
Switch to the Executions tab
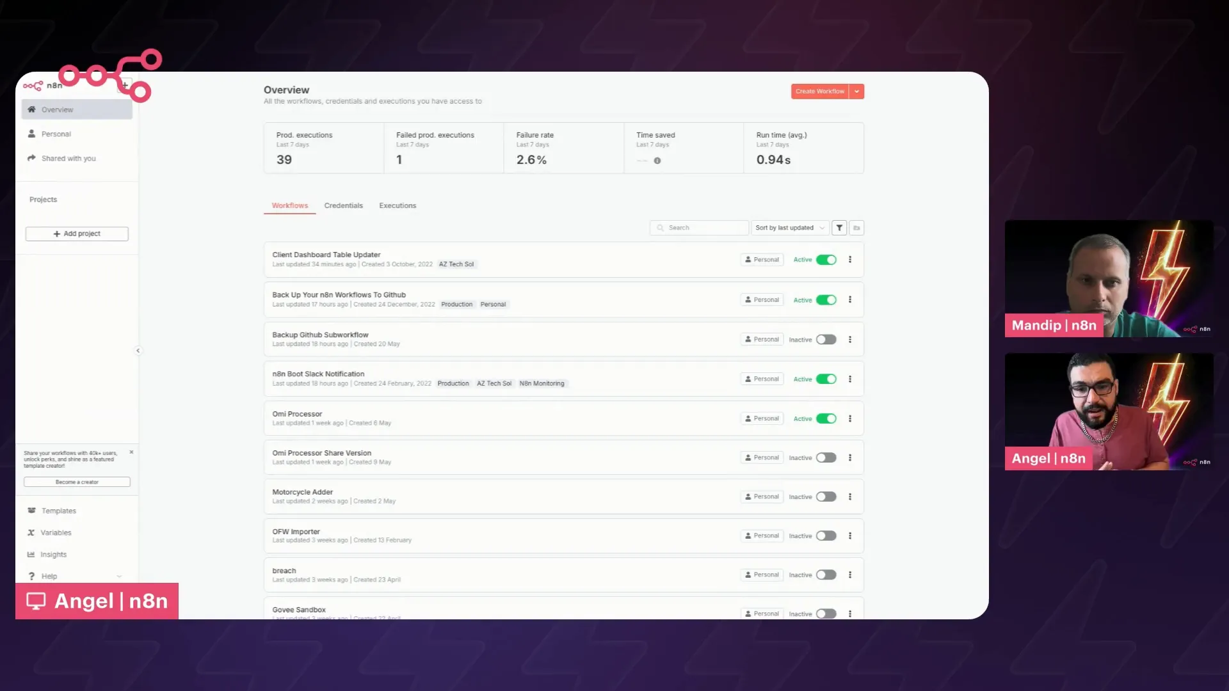(x=398, y=206)
